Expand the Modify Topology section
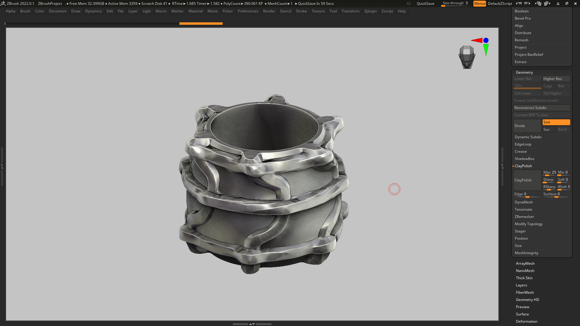The image size is (580, 326). pyautogui.click(x=528, y=224)
